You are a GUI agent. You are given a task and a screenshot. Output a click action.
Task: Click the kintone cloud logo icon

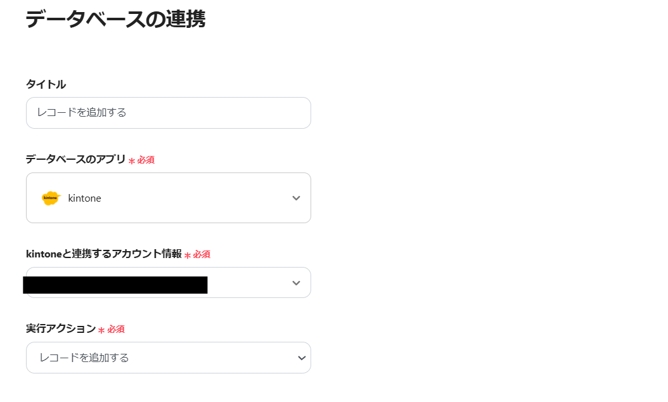tap(50, 198)
